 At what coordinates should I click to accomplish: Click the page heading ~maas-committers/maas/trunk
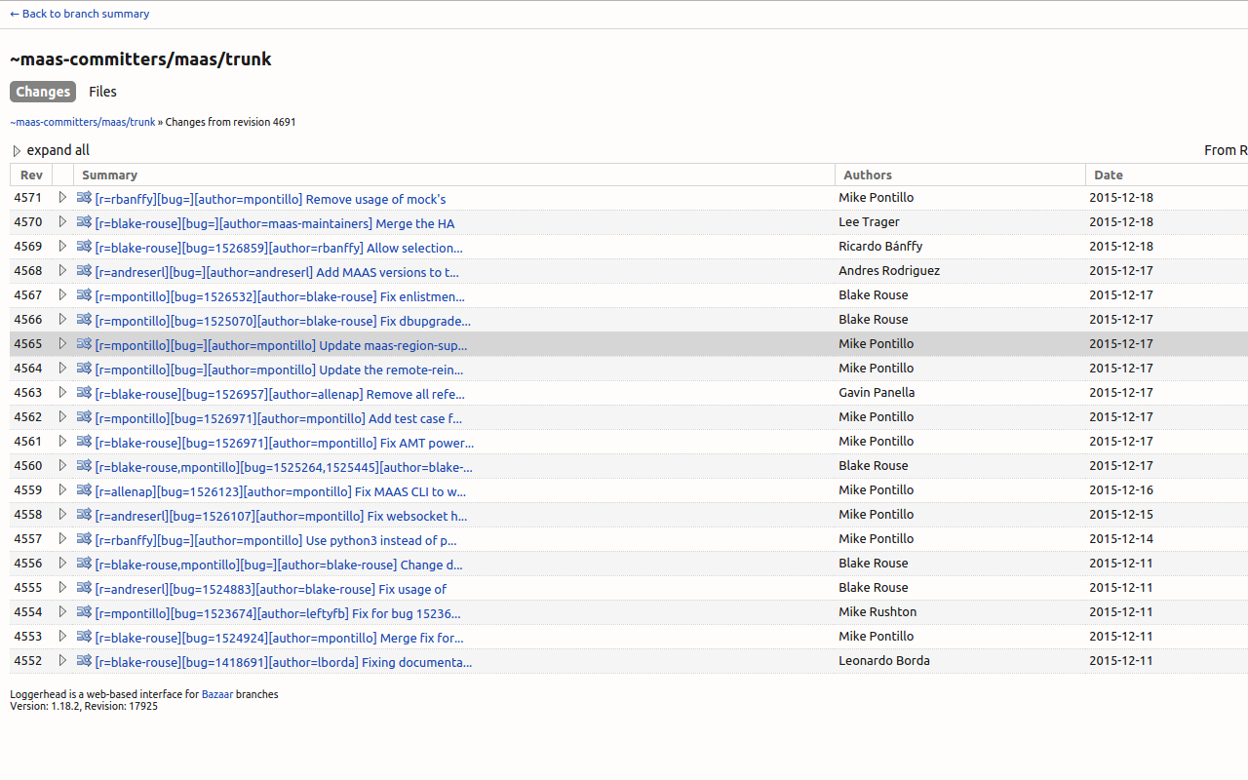pos(140,59)
